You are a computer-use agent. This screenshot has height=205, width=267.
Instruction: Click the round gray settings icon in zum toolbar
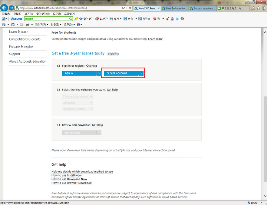point(182,19)
